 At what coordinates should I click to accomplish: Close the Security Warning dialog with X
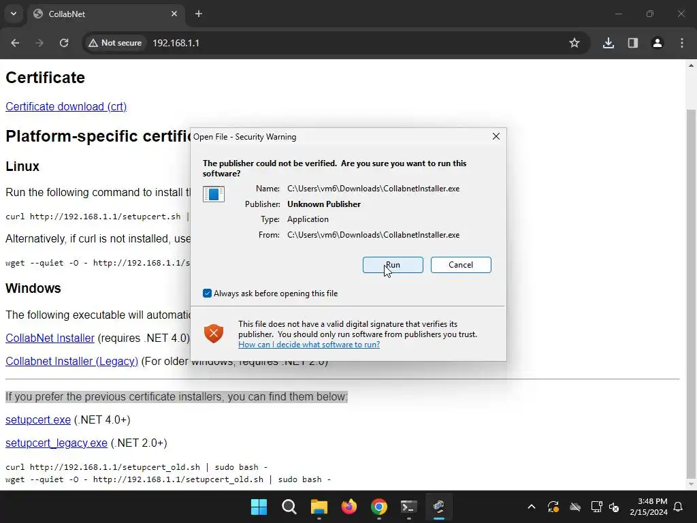point(496,136)
